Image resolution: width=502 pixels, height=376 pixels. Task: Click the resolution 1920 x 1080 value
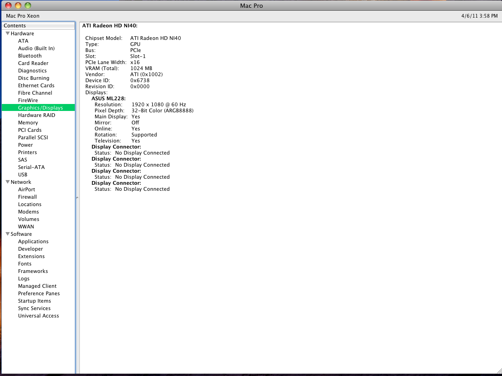point(159,104)
